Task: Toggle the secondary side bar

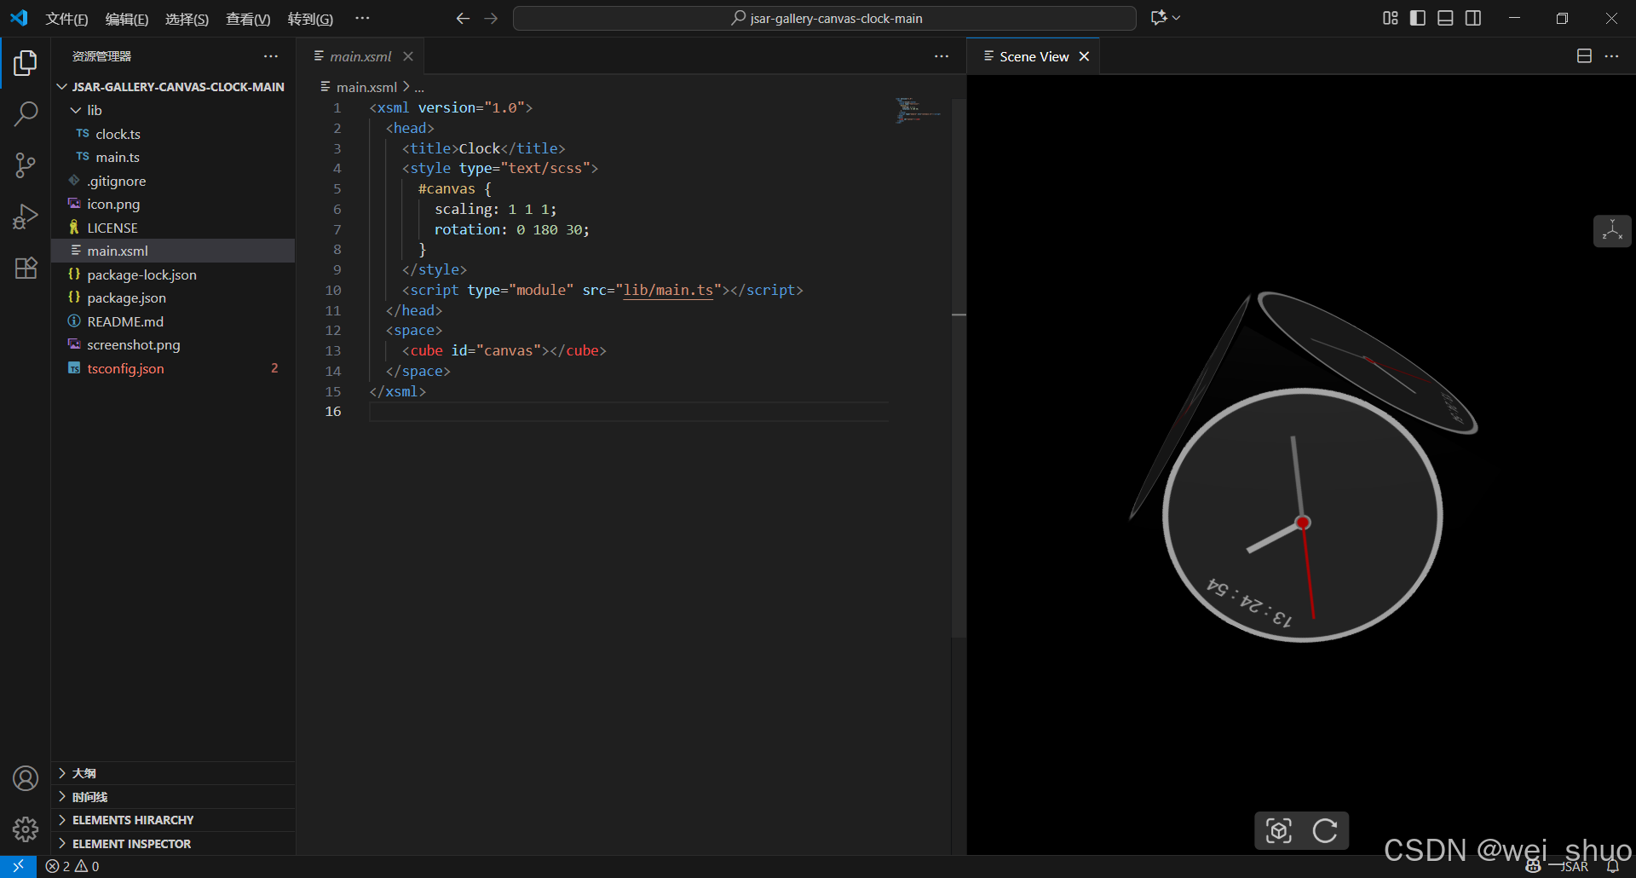Action: (x=1473, y=18)
